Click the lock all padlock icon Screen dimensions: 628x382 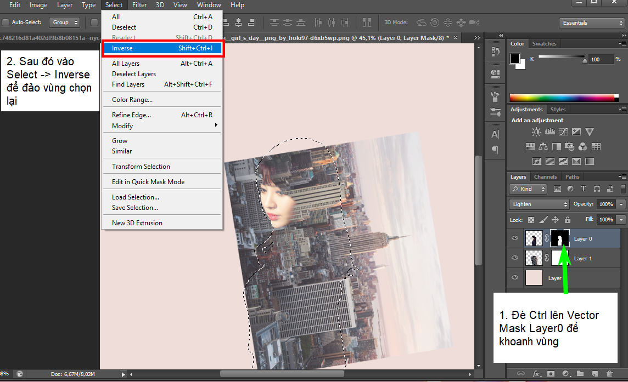(x=567, y=220)
